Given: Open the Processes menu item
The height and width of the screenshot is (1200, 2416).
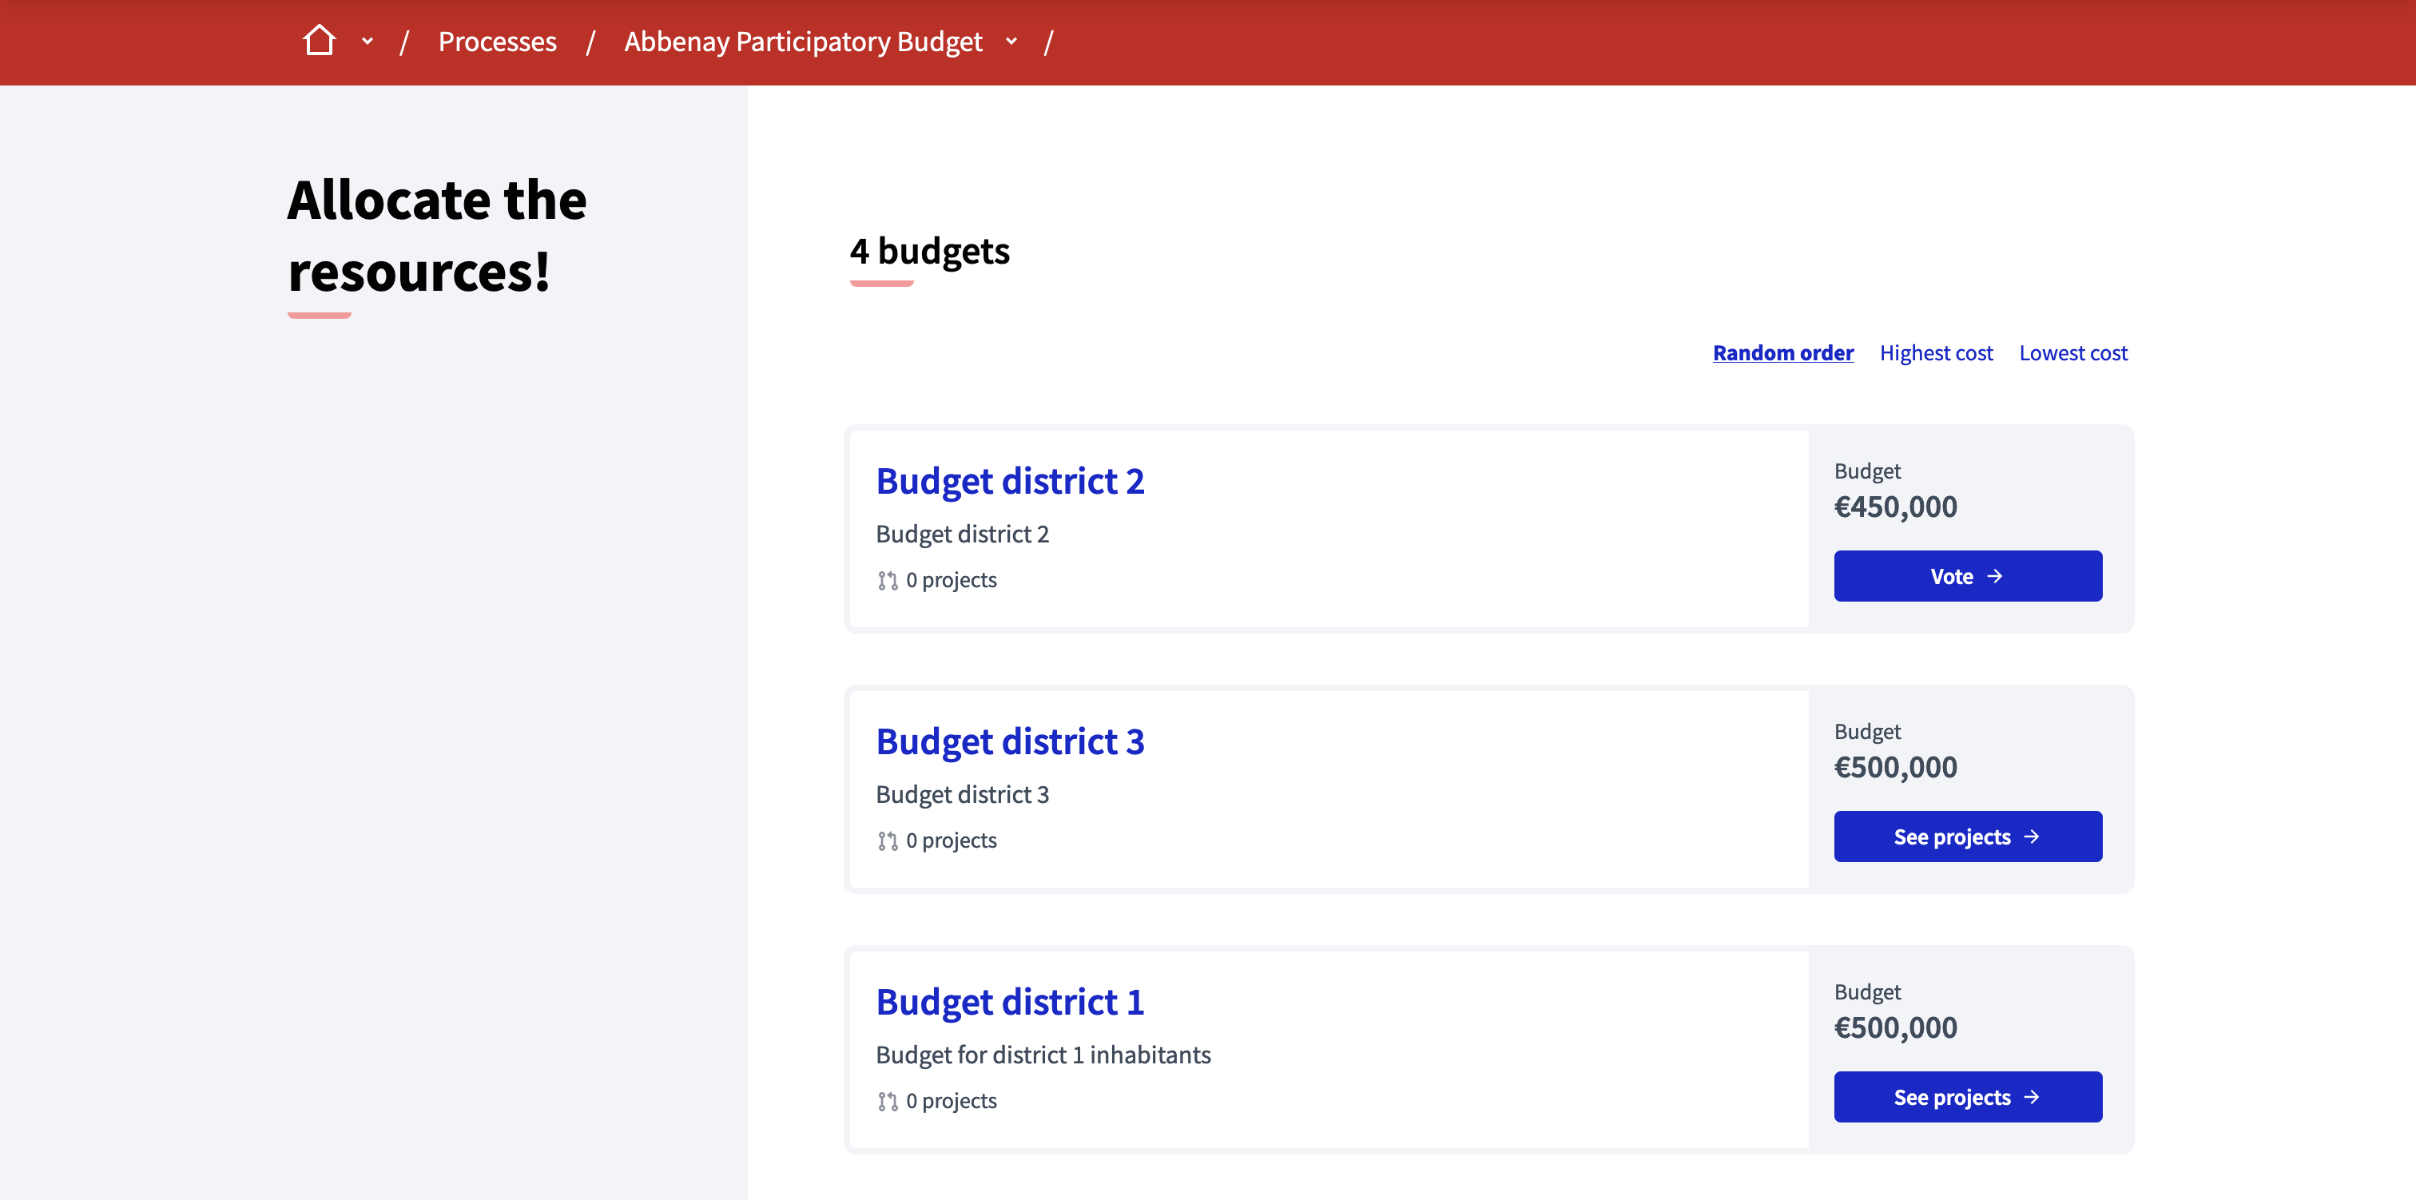Looking at the screenshot, I should click(x=495, y=40).
